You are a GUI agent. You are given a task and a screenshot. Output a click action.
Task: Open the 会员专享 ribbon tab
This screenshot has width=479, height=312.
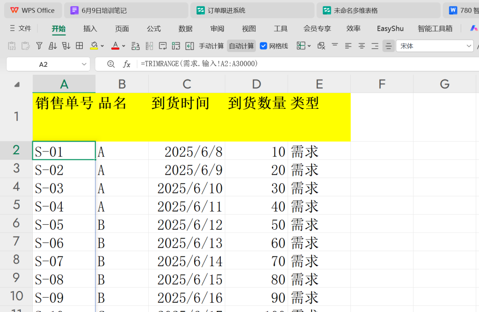point(317,28)
